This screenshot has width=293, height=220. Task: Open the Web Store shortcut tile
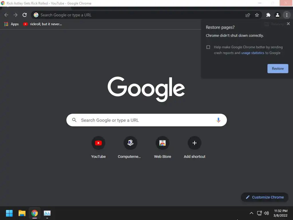tap(163, 148)
